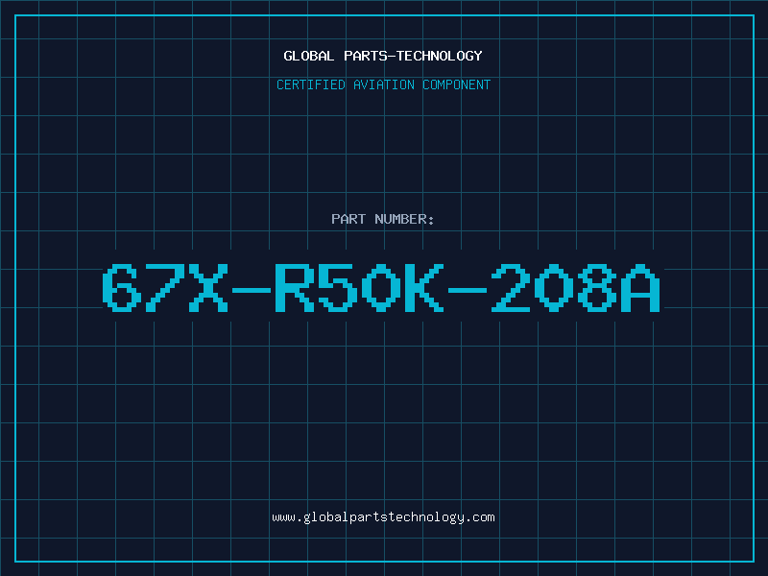The height and width of the screenshot is (576, 768).
Task: Click the 'GLOBAL PARTS-TECHNOLOGY' heading
Action: click(383, 56)
